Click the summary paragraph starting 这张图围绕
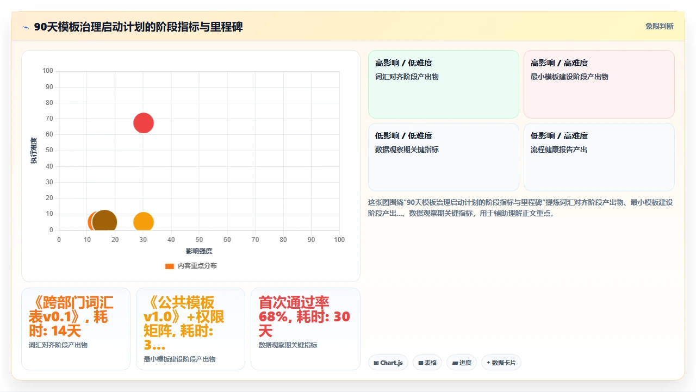 [x=521, y=208]
